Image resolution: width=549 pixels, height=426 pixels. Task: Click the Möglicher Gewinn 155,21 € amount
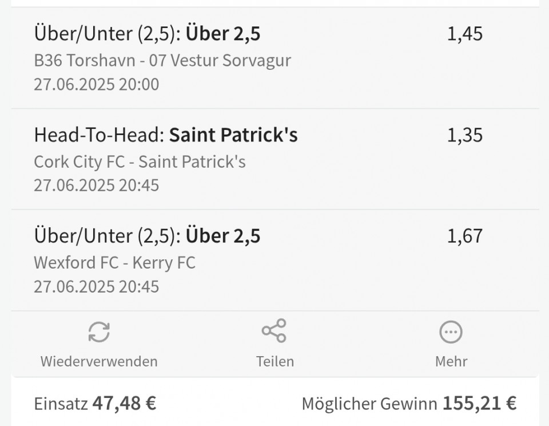(479, 403)
